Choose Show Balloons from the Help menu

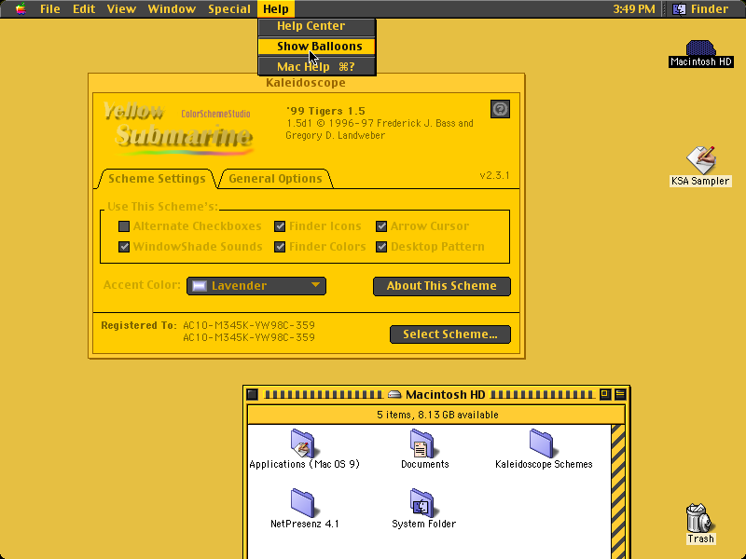pyautogui.click(x=317, y=46)
